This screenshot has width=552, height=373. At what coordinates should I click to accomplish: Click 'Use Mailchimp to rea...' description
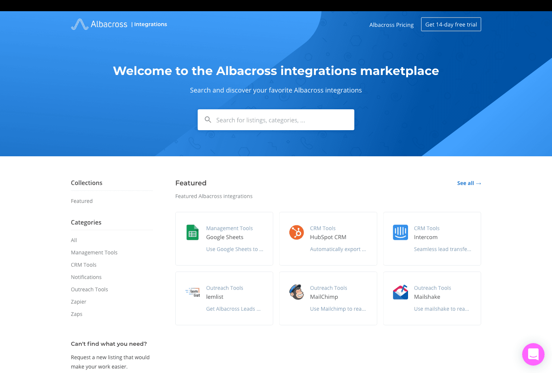(x=338, y=309)
